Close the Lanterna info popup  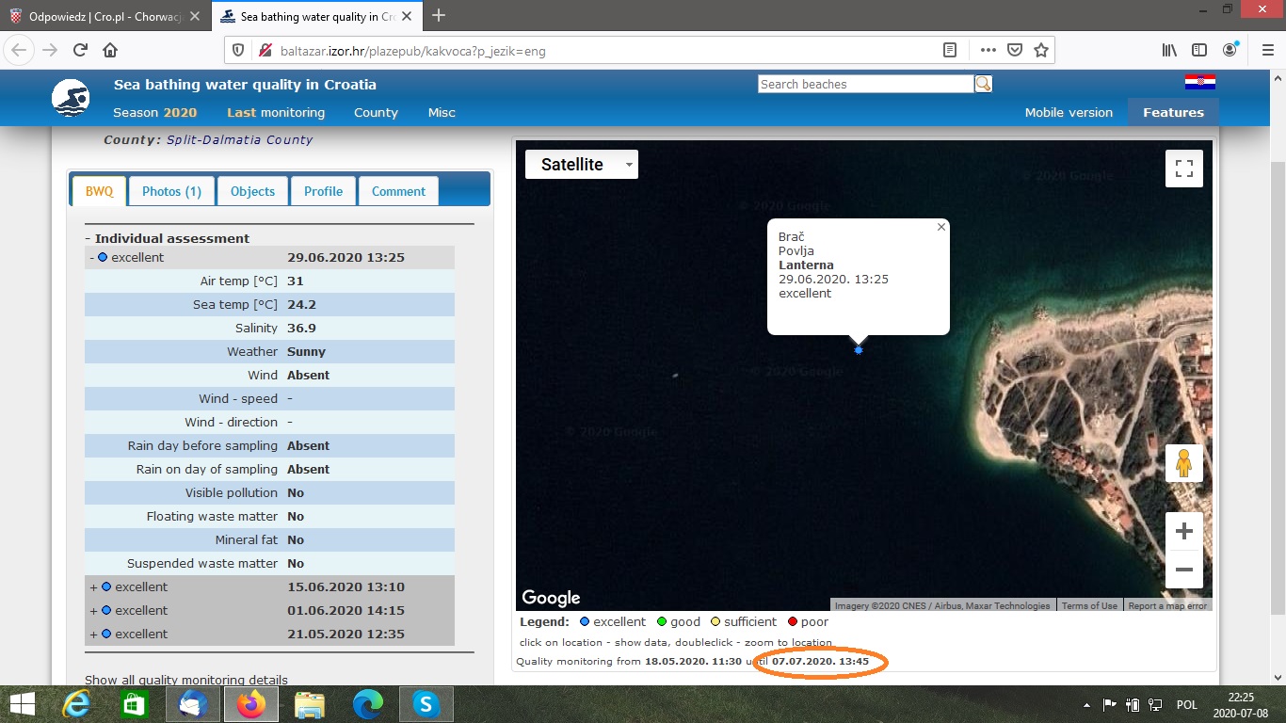940,227
